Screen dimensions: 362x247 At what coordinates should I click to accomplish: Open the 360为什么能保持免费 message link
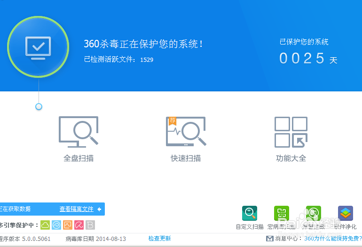point(333,239)
